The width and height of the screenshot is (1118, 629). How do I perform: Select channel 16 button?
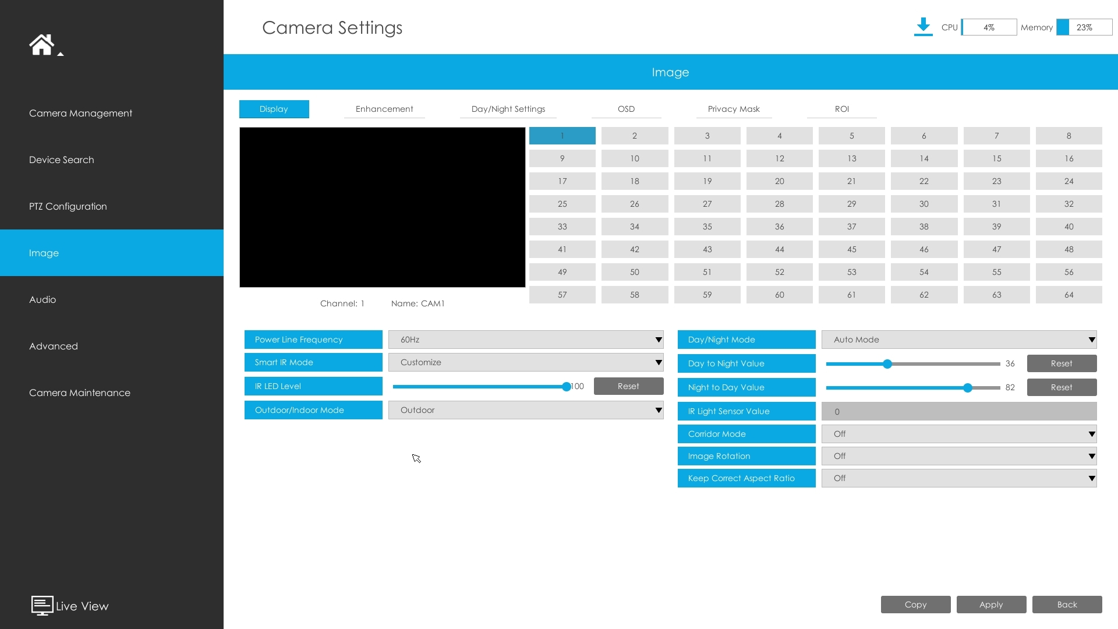1069,158
